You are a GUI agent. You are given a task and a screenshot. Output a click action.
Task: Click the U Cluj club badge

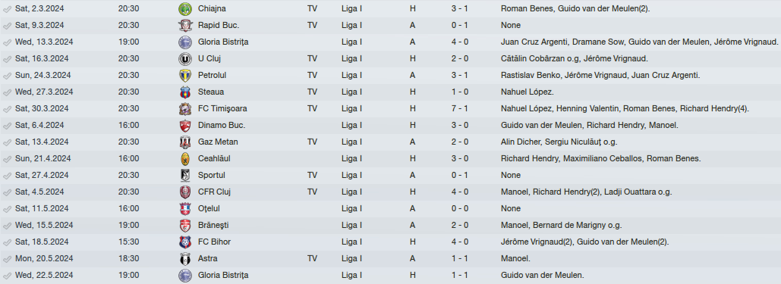pos(184,58)
